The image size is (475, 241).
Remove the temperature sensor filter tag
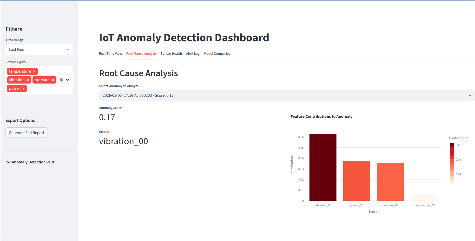coord(34,71)
